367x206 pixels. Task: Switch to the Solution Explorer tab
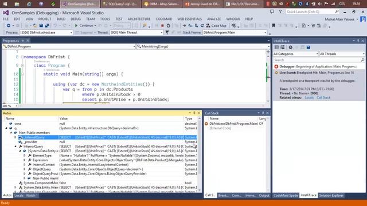331,196
